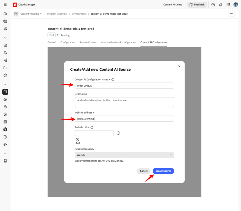Add another Exclude URL entry

77,141
